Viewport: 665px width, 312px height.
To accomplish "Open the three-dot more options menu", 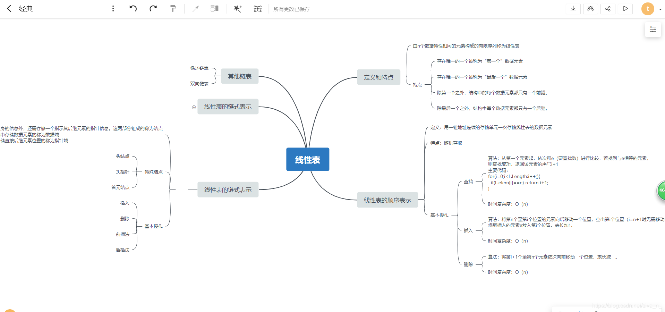I will pos(113,9).
